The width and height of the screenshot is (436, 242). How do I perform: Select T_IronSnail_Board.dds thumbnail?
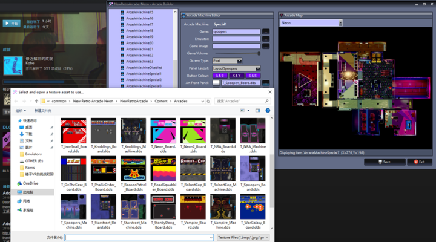point(73,131)
